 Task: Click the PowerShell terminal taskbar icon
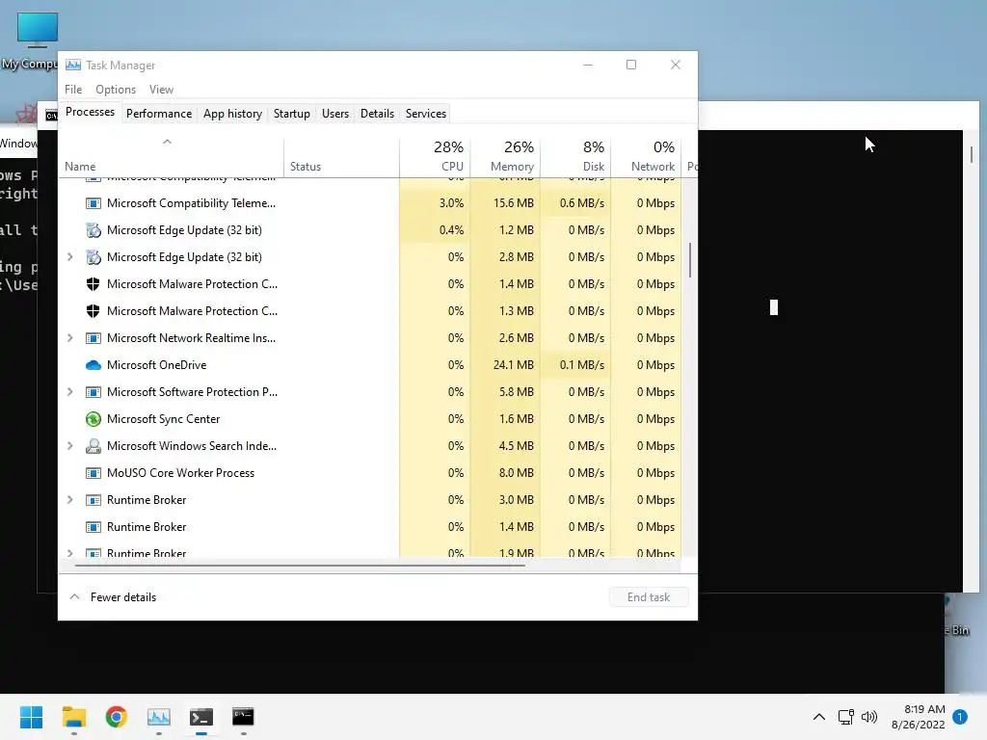click(200, 717)
